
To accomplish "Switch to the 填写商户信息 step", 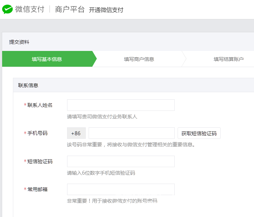I will point(139,59).
